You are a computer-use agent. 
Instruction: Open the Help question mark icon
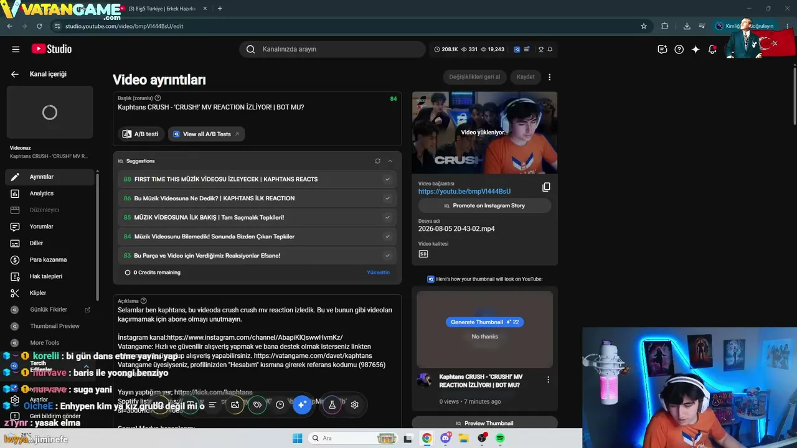coord(679,50)
